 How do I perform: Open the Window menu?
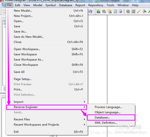pos(123,5)
